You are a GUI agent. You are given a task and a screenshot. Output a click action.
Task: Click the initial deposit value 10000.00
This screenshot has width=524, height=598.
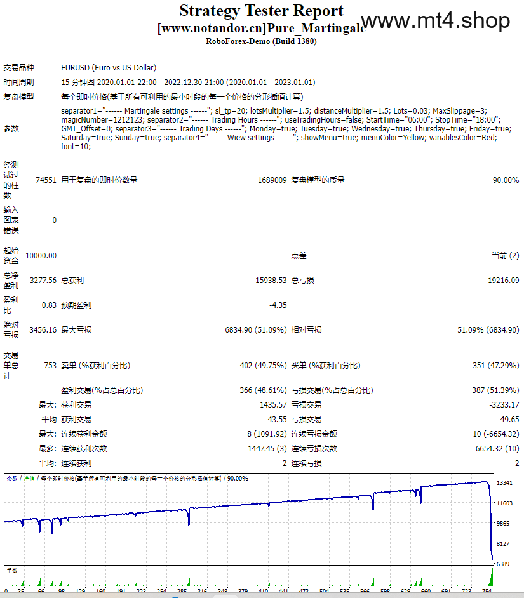[41, 256]
